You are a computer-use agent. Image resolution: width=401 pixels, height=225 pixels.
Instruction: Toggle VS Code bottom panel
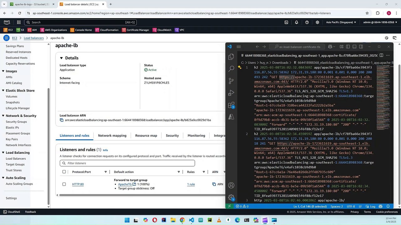click(x=355, y=47)
